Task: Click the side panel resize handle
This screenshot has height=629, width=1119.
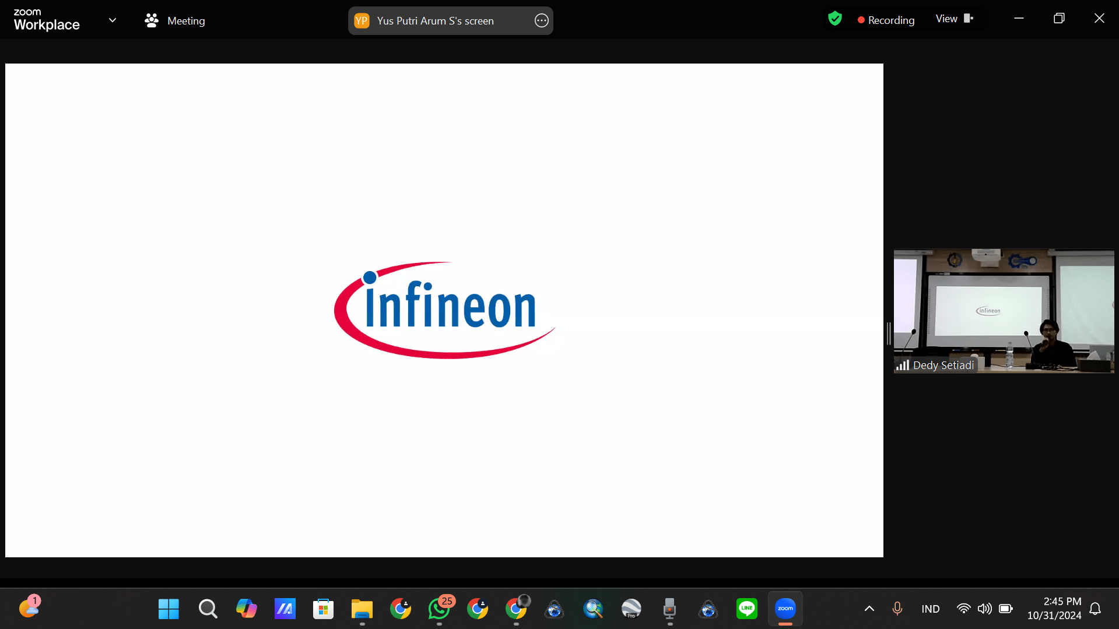Action: click(889, 333)
